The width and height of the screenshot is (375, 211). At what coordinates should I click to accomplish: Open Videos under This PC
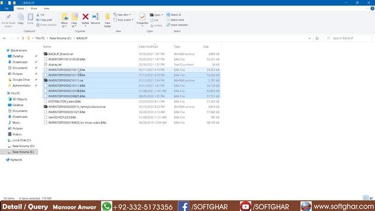pyautogui.click(x=17, y=134)
